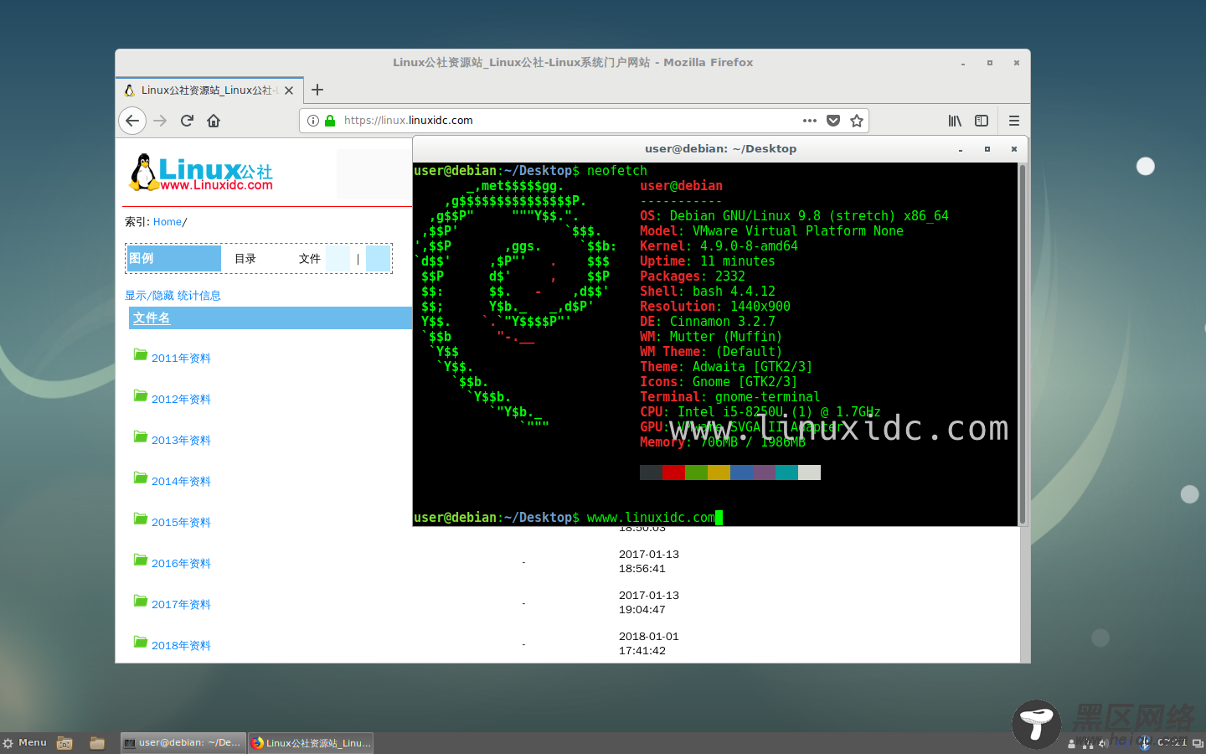The width and height of the screenshot is (1206, 754).
Task: Close the user@debian terminal window
Action: (x=1013, y=149)
